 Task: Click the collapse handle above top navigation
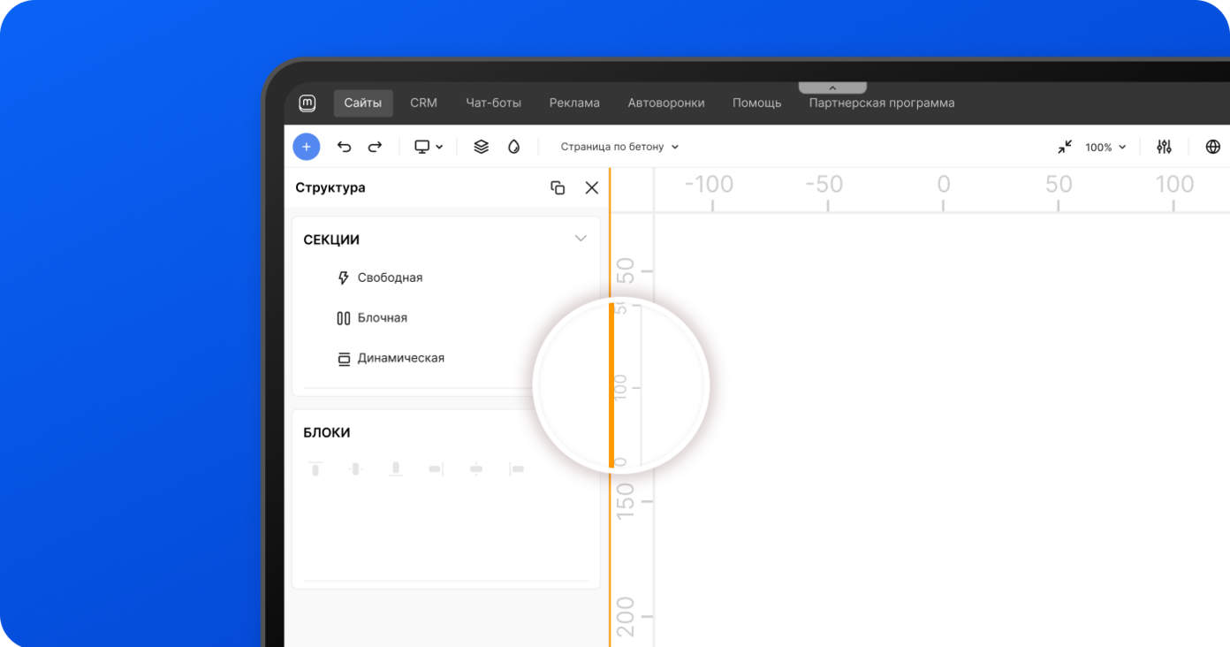pos(832,88)
